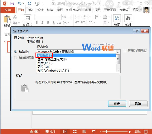Select '图片(Windows 元文件)' in list
The width and height of the screenshot is (152, 134).
(x=76, y=71)
